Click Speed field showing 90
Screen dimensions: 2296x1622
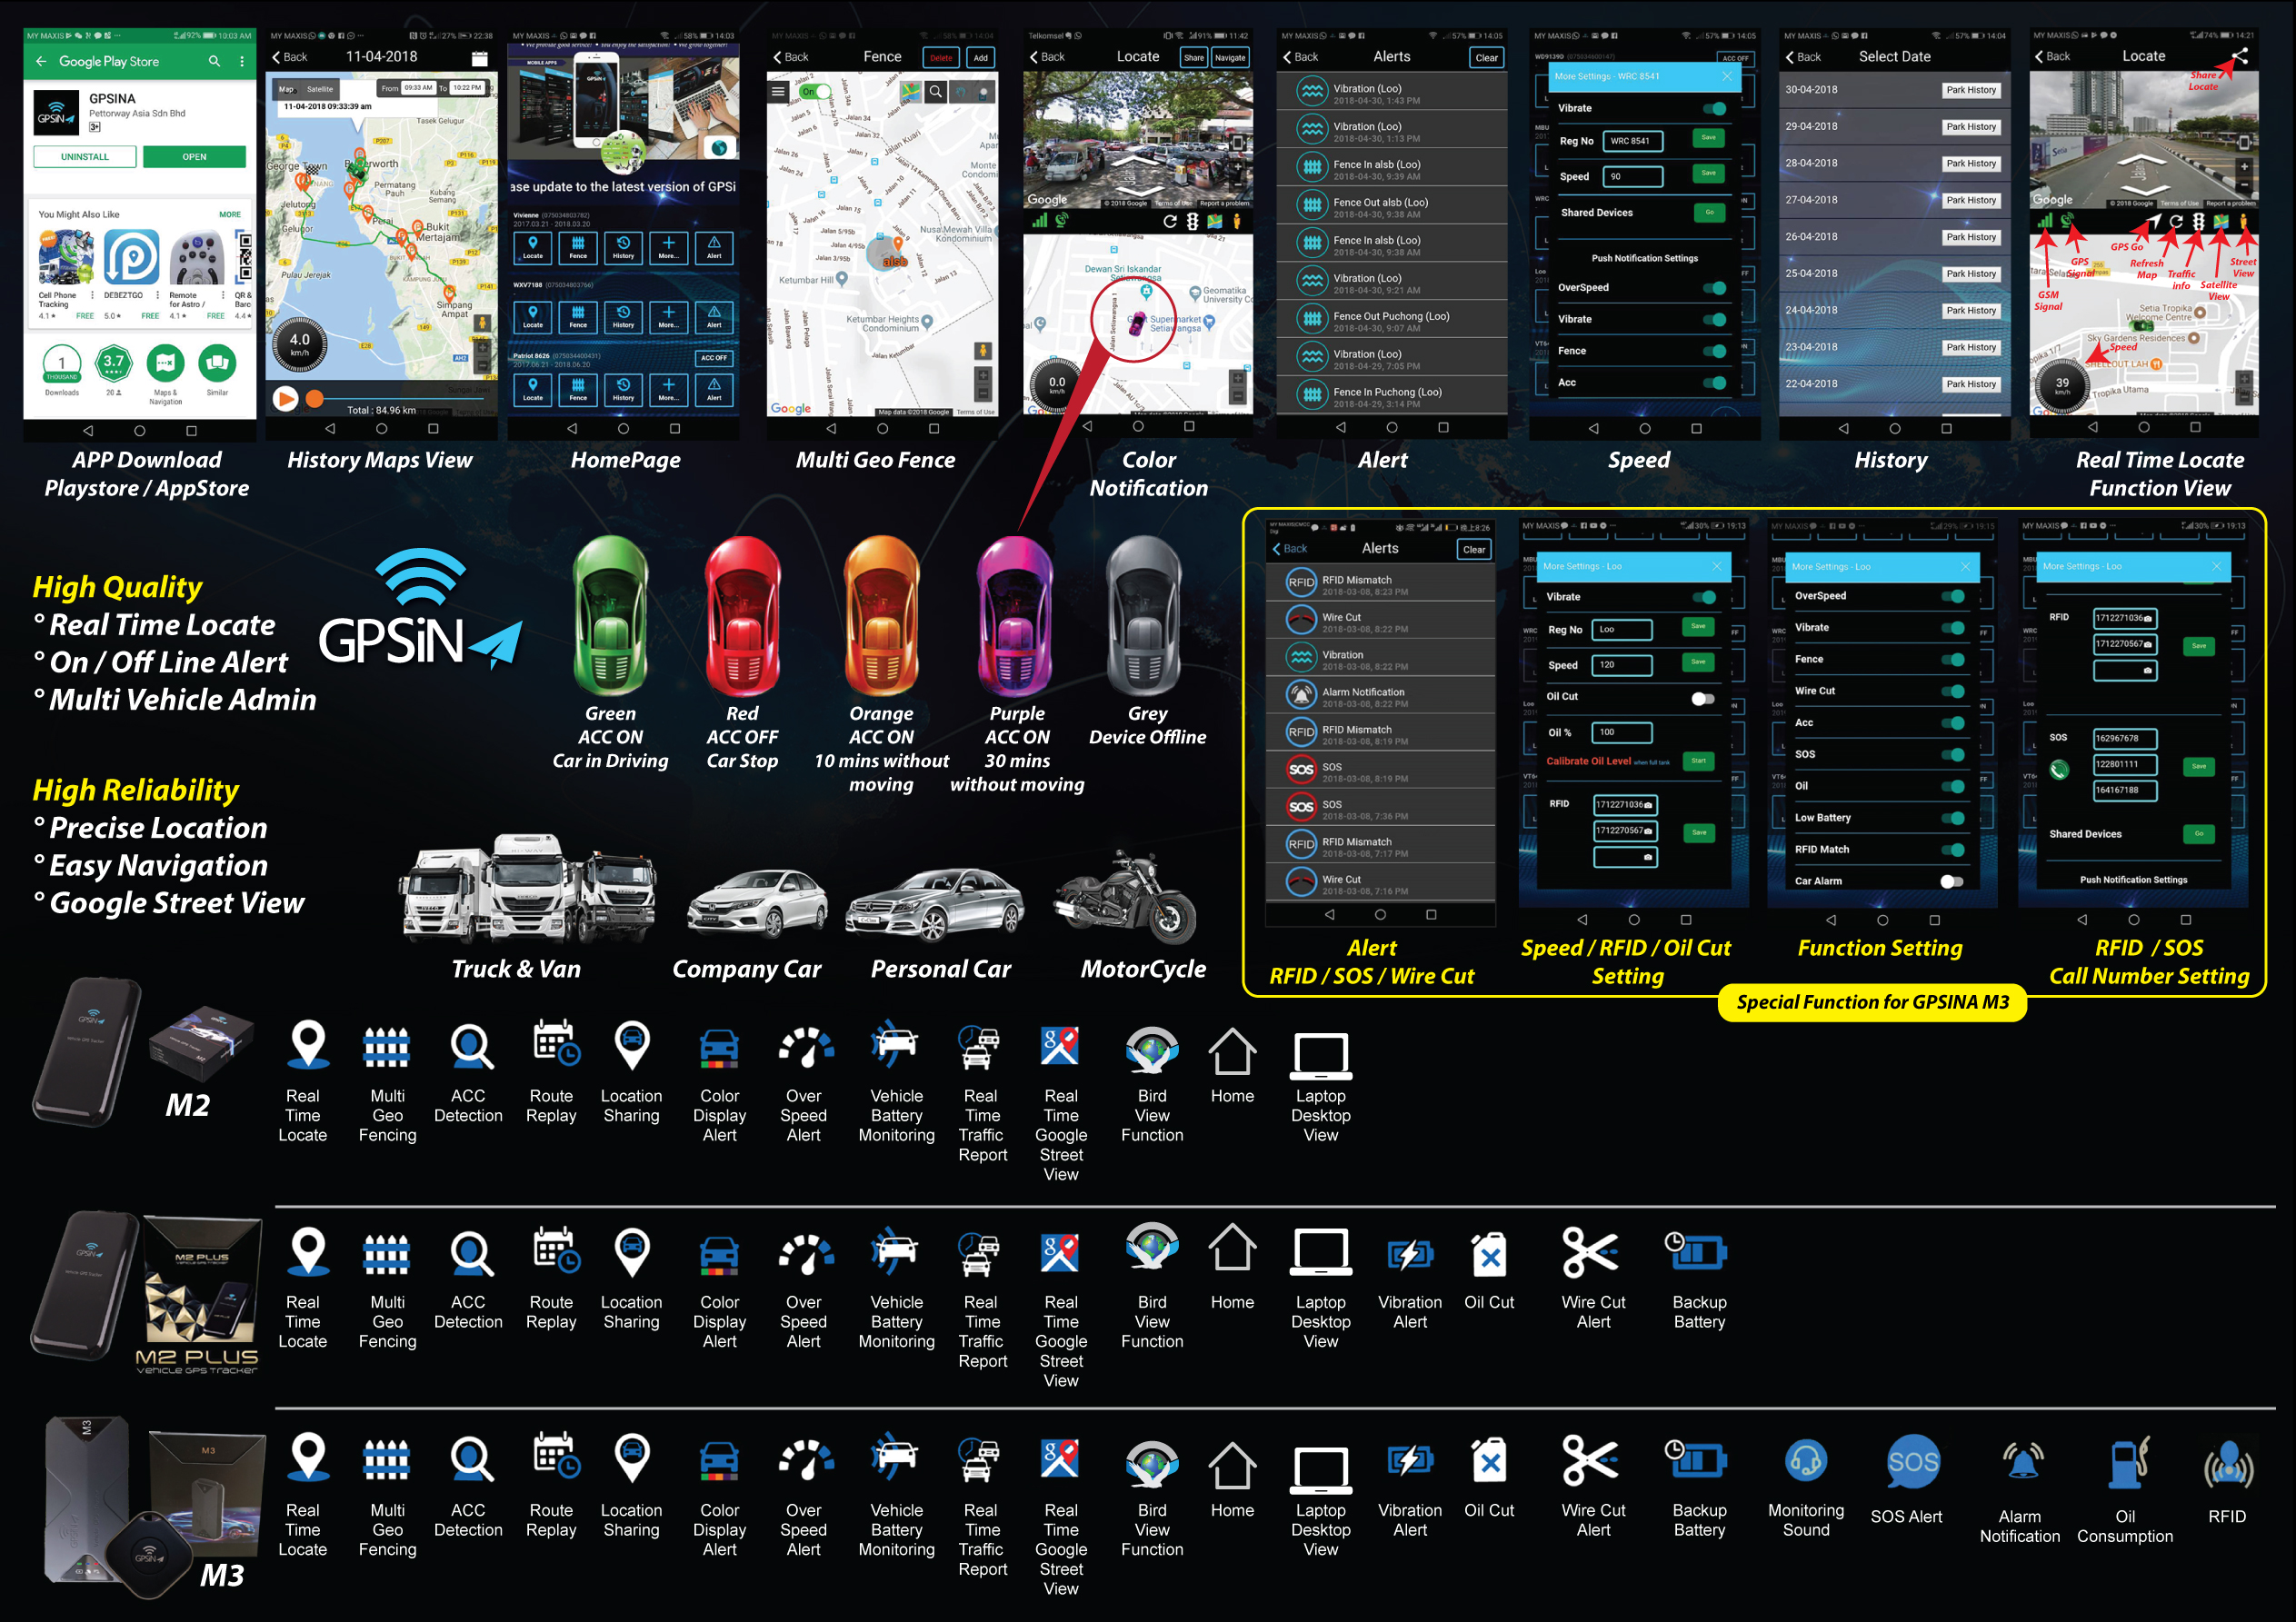point(1632,177)
